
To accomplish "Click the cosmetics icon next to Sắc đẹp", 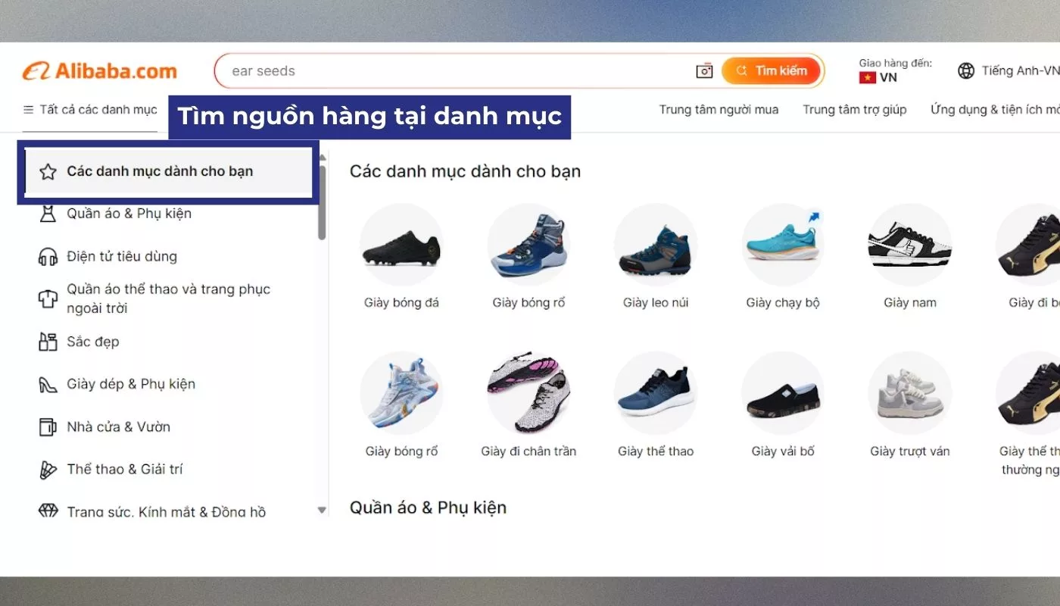I will [x=48, y=341].
